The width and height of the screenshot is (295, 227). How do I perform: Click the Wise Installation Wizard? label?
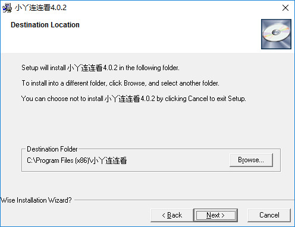coord(36,200)
